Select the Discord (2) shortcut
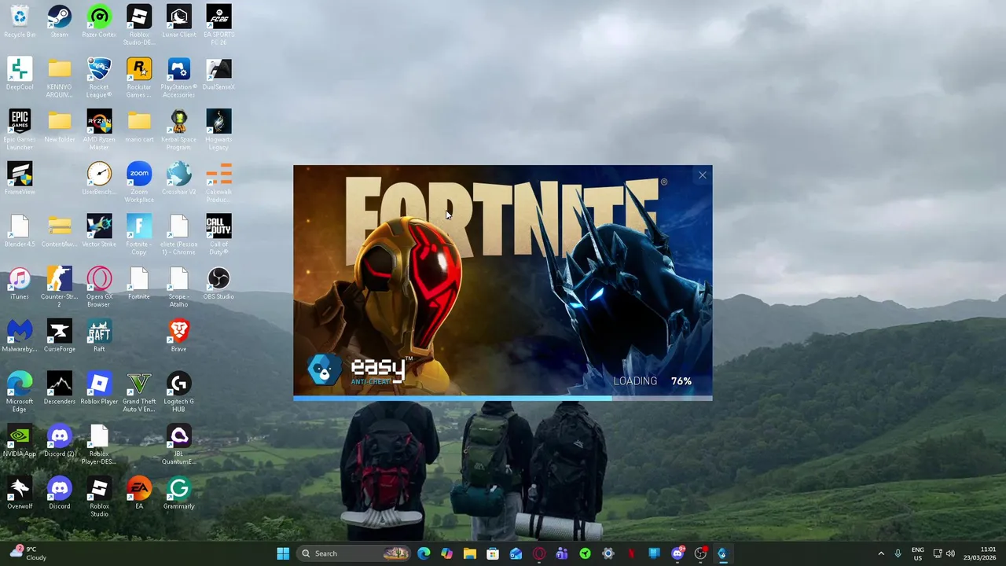 click(60, 442)
